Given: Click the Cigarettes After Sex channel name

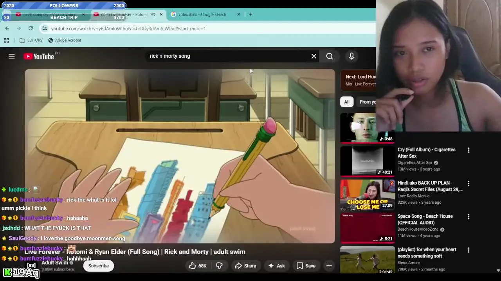Looking at the screenshot, I should tap(415, 163).
